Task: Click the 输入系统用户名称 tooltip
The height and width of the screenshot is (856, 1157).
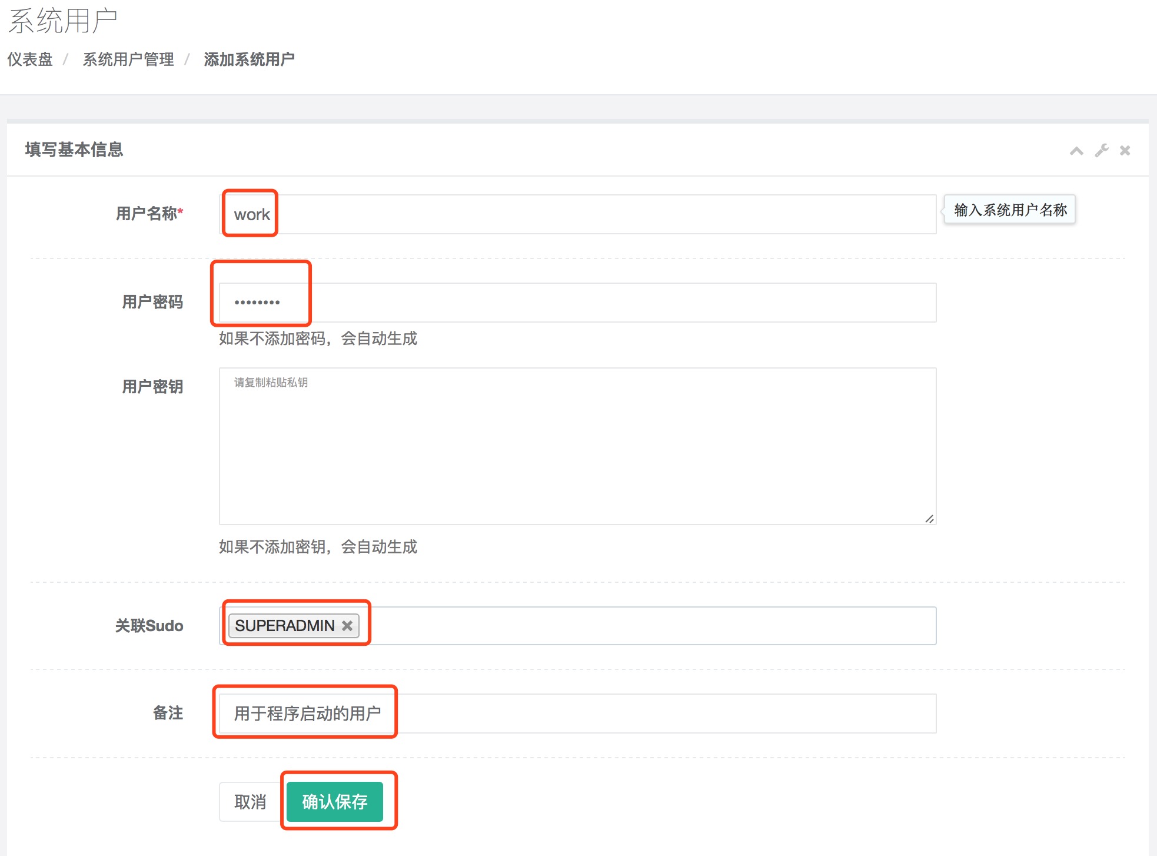Action: [1010, 210]
